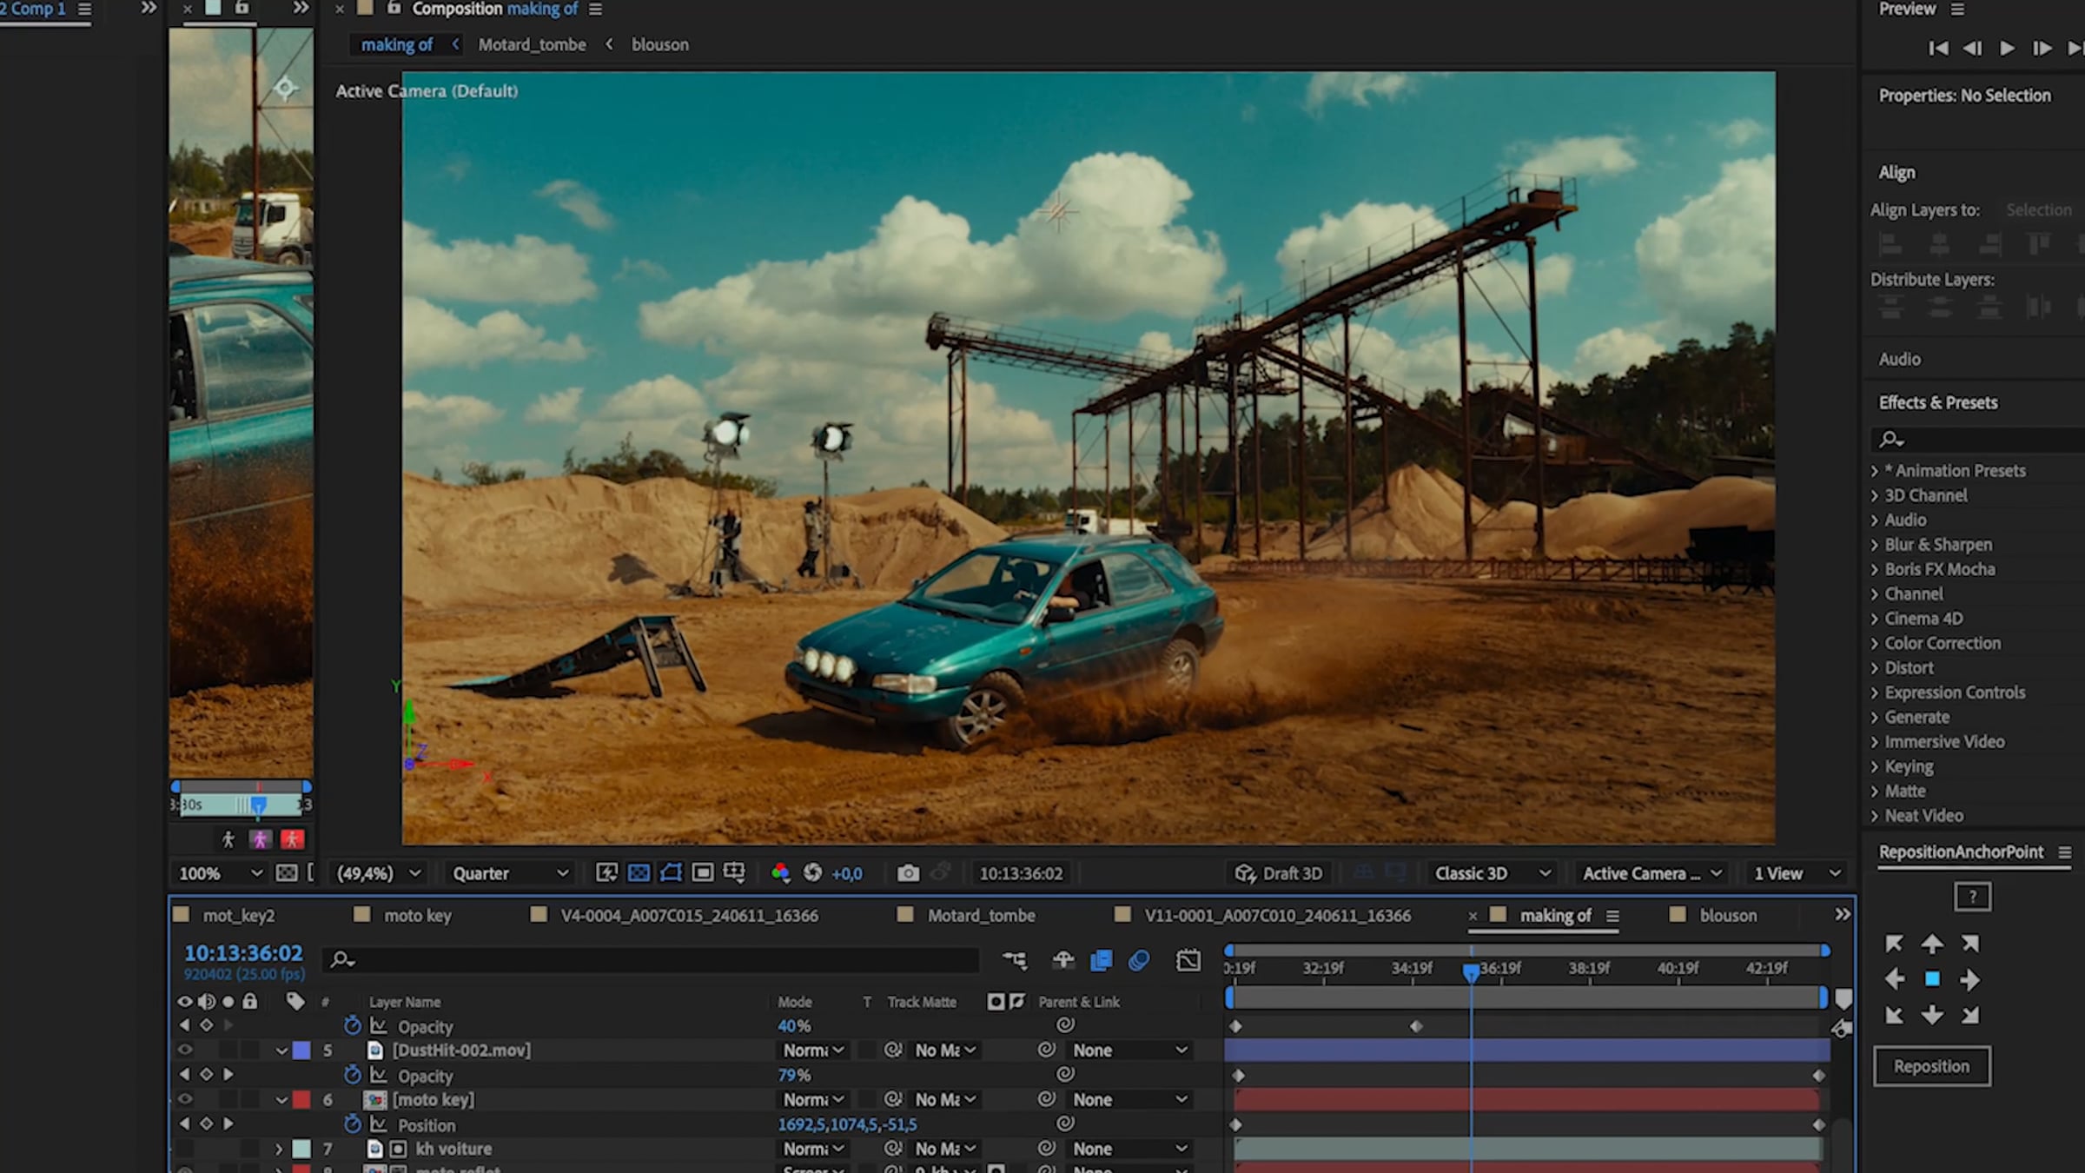
Task: Toggle visibility of DustHit-002.mov layer
Action: point(185,1050)
